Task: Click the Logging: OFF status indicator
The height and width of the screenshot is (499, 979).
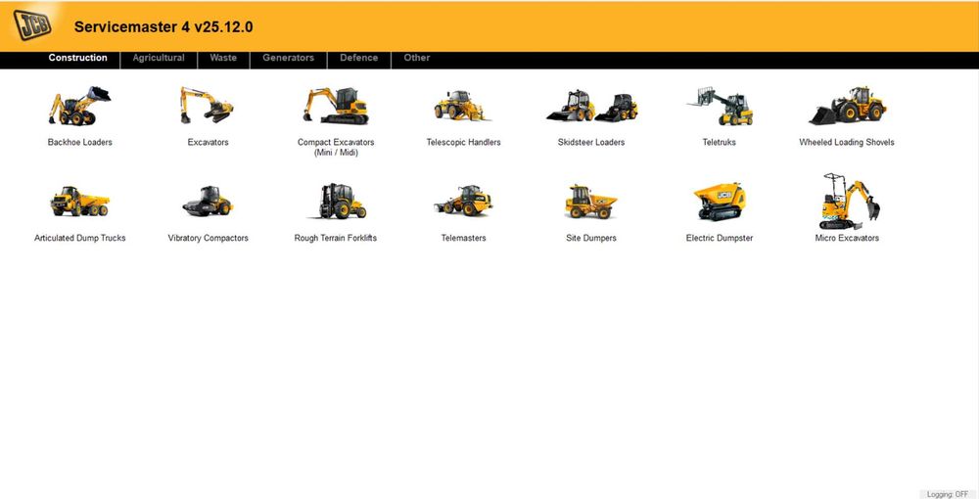Action: click(x=948, y=494)
